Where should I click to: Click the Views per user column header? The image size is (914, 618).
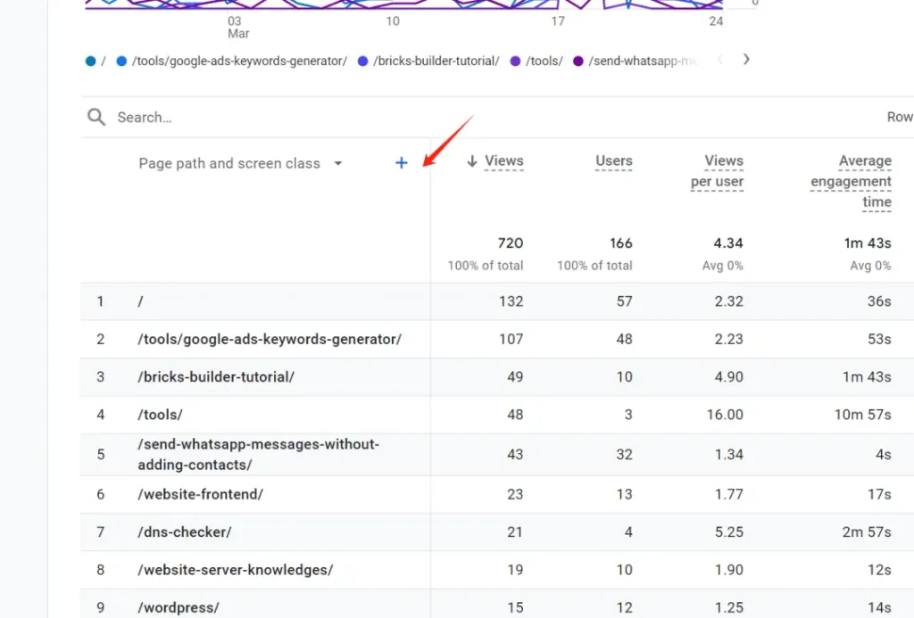pyautogui.click(x=718, y=171)
